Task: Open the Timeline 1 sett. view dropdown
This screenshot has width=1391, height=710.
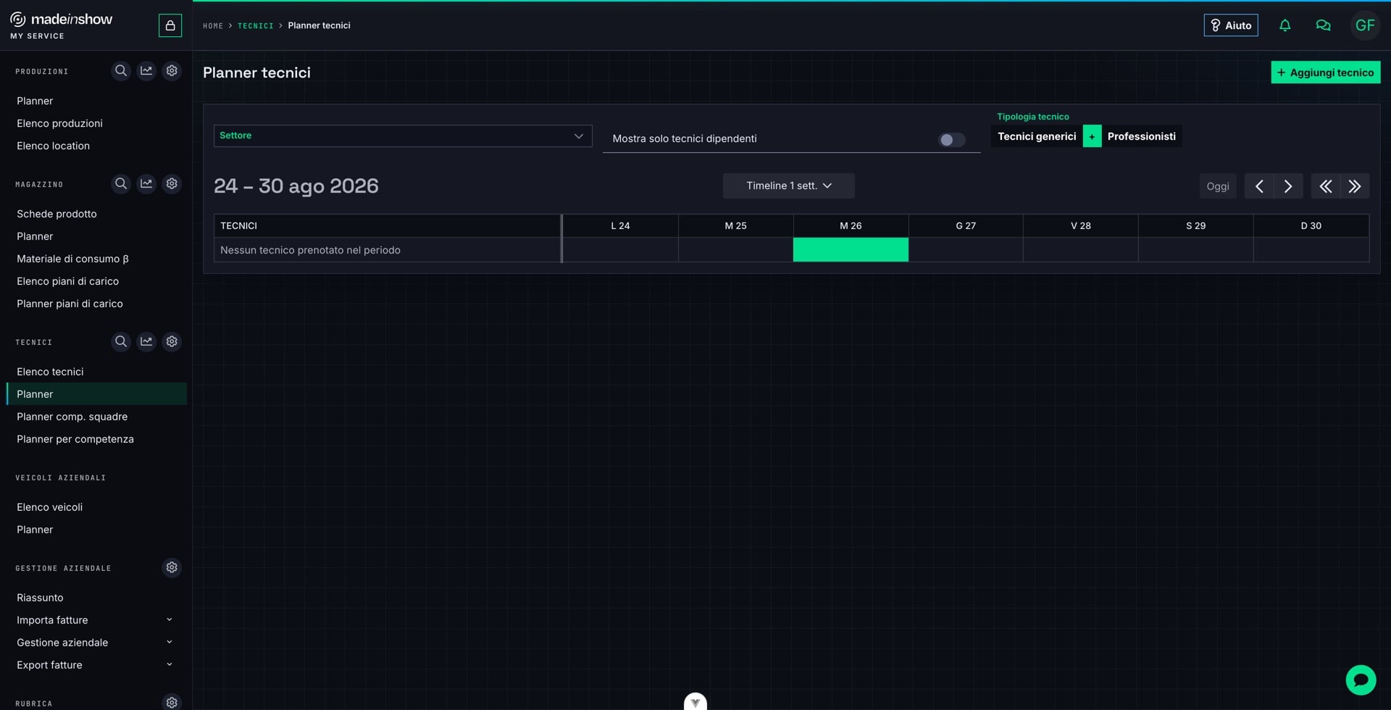Action: point(788,186)
